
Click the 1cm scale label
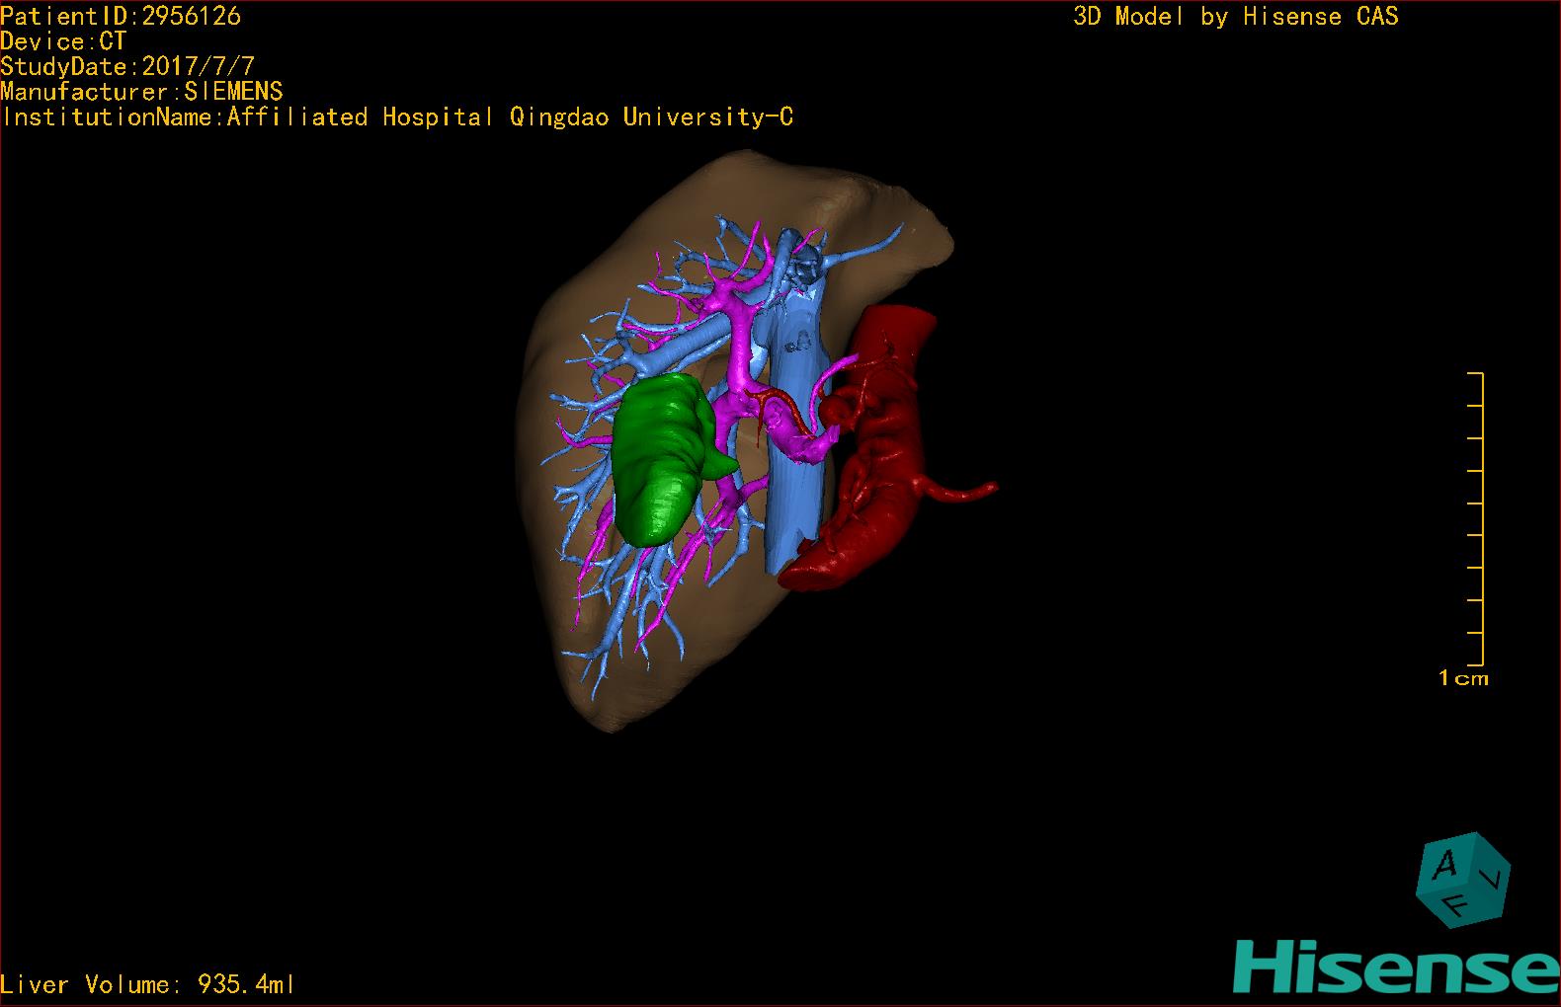[x=1463, y=678]
